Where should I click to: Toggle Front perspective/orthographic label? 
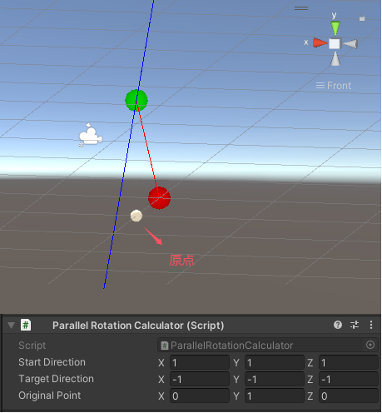point(334,86)
